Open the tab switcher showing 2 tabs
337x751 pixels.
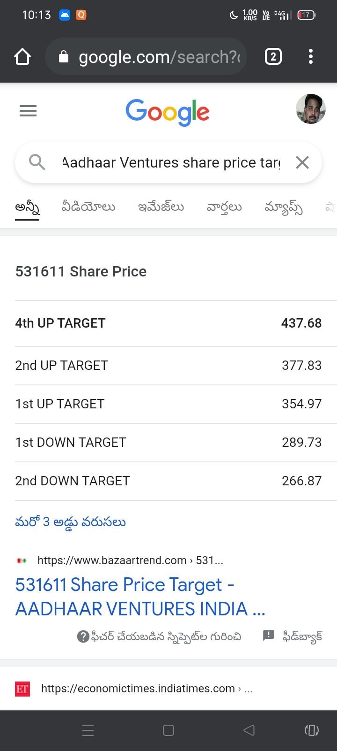click(273, 57)
